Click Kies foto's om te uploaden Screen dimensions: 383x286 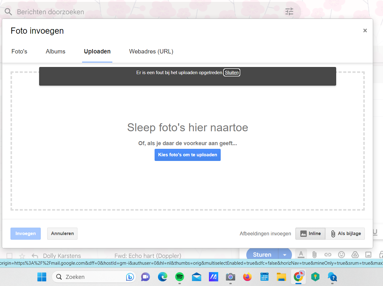(x=188, y=155)
